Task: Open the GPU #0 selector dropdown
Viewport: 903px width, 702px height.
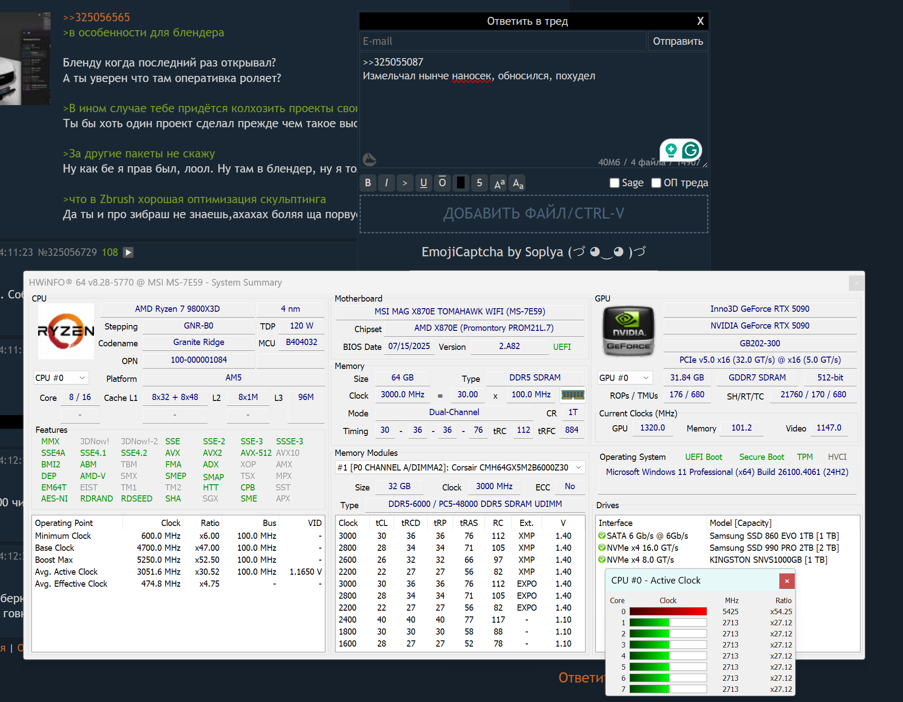Action: tap(625, 378)
